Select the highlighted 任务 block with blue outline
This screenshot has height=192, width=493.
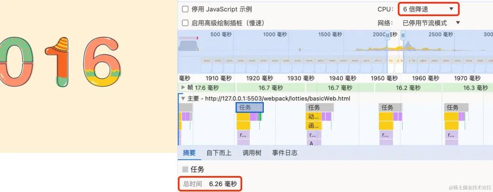pyautogui.click(x=250, y=107)
